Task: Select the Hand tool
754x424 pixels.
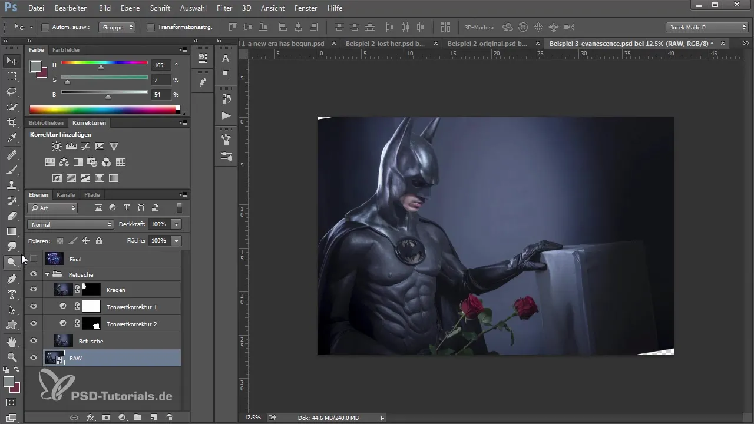Action: 12,342
